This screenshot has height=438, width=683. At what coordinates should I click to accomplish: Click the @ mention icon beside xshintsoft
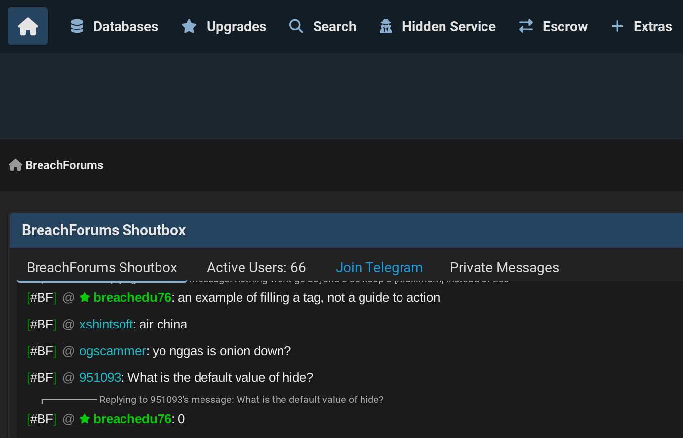coord(68,324)
